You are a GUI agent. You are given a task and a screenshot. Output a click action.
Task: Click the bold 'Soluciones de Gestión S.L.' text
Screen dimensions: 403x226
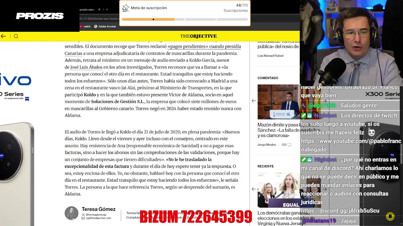117,102
